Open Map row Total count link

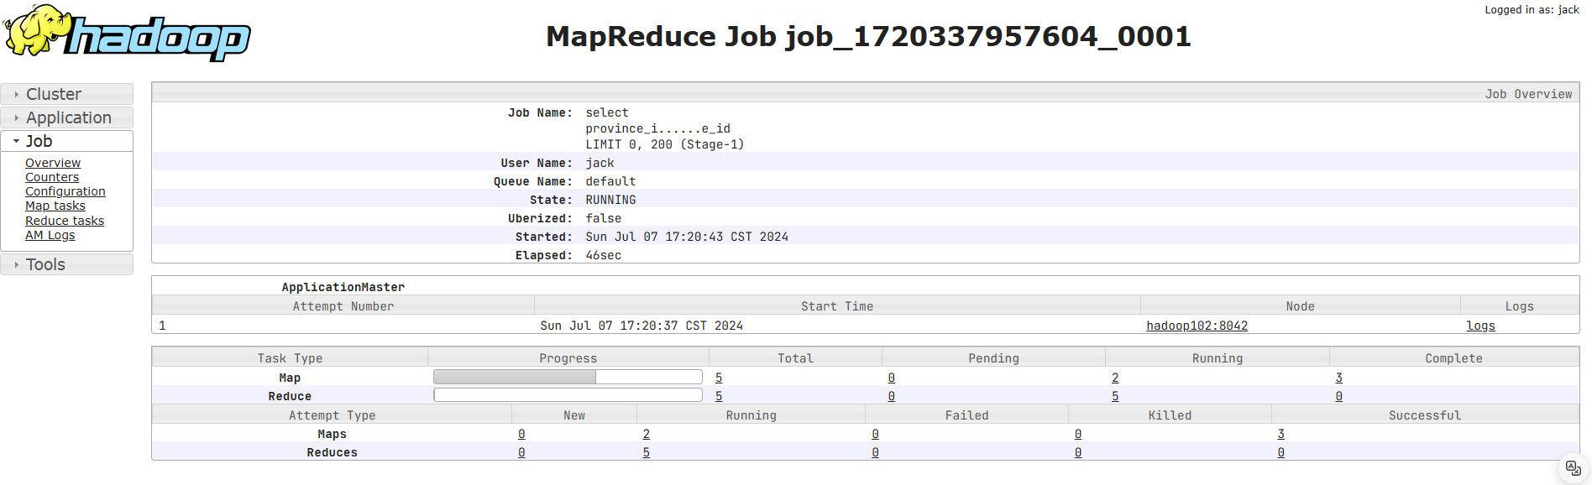[x=719, y=378]
